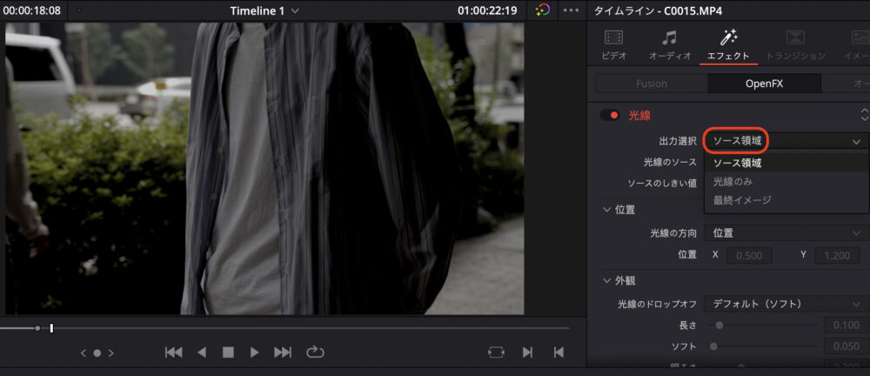Click play forward button
870x376 pixels.
(254, 352)
